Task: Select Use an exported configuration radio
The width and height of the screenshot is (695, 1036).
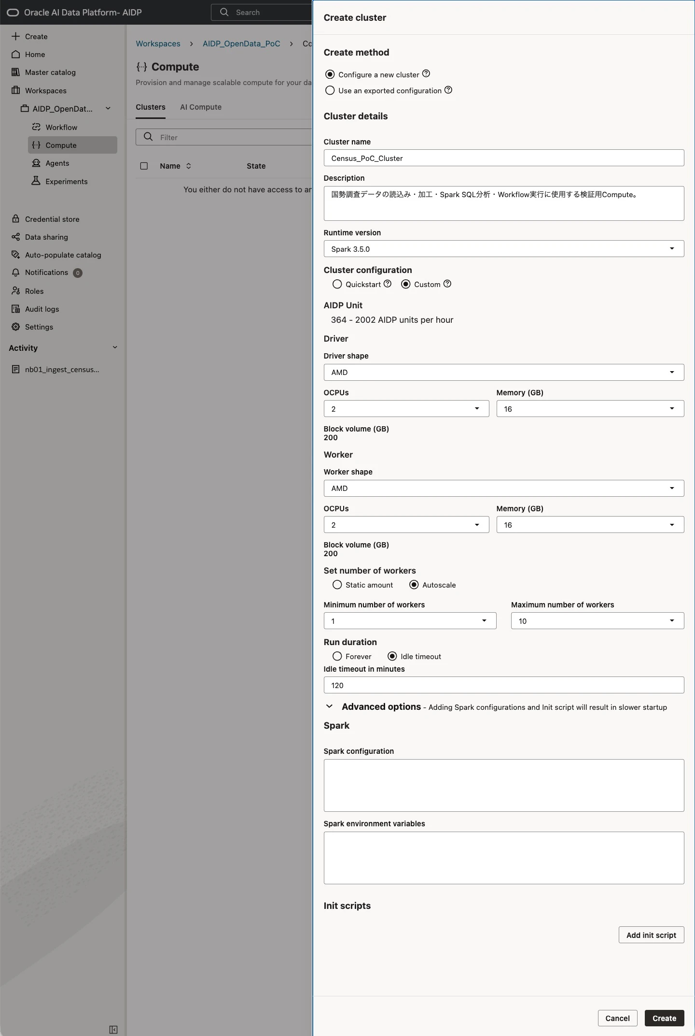Action: [x=330, y=90]
